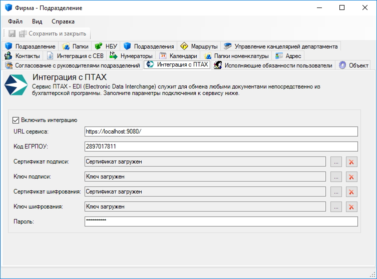Click the Интеграция с ПТАХ page heading

coord(70,77)
